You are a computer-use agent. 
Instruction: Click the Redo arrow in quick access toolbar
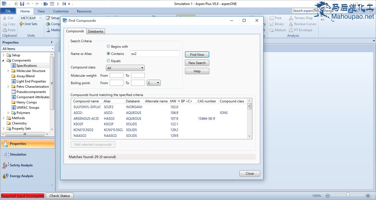[38, 4]
